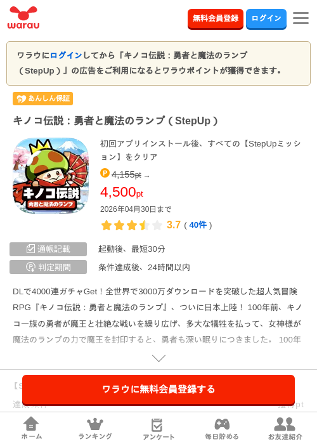Viewport: 317px width, 444px height.
Task: Click the 判定期間 label icon
Action: (x=30, y=267)
